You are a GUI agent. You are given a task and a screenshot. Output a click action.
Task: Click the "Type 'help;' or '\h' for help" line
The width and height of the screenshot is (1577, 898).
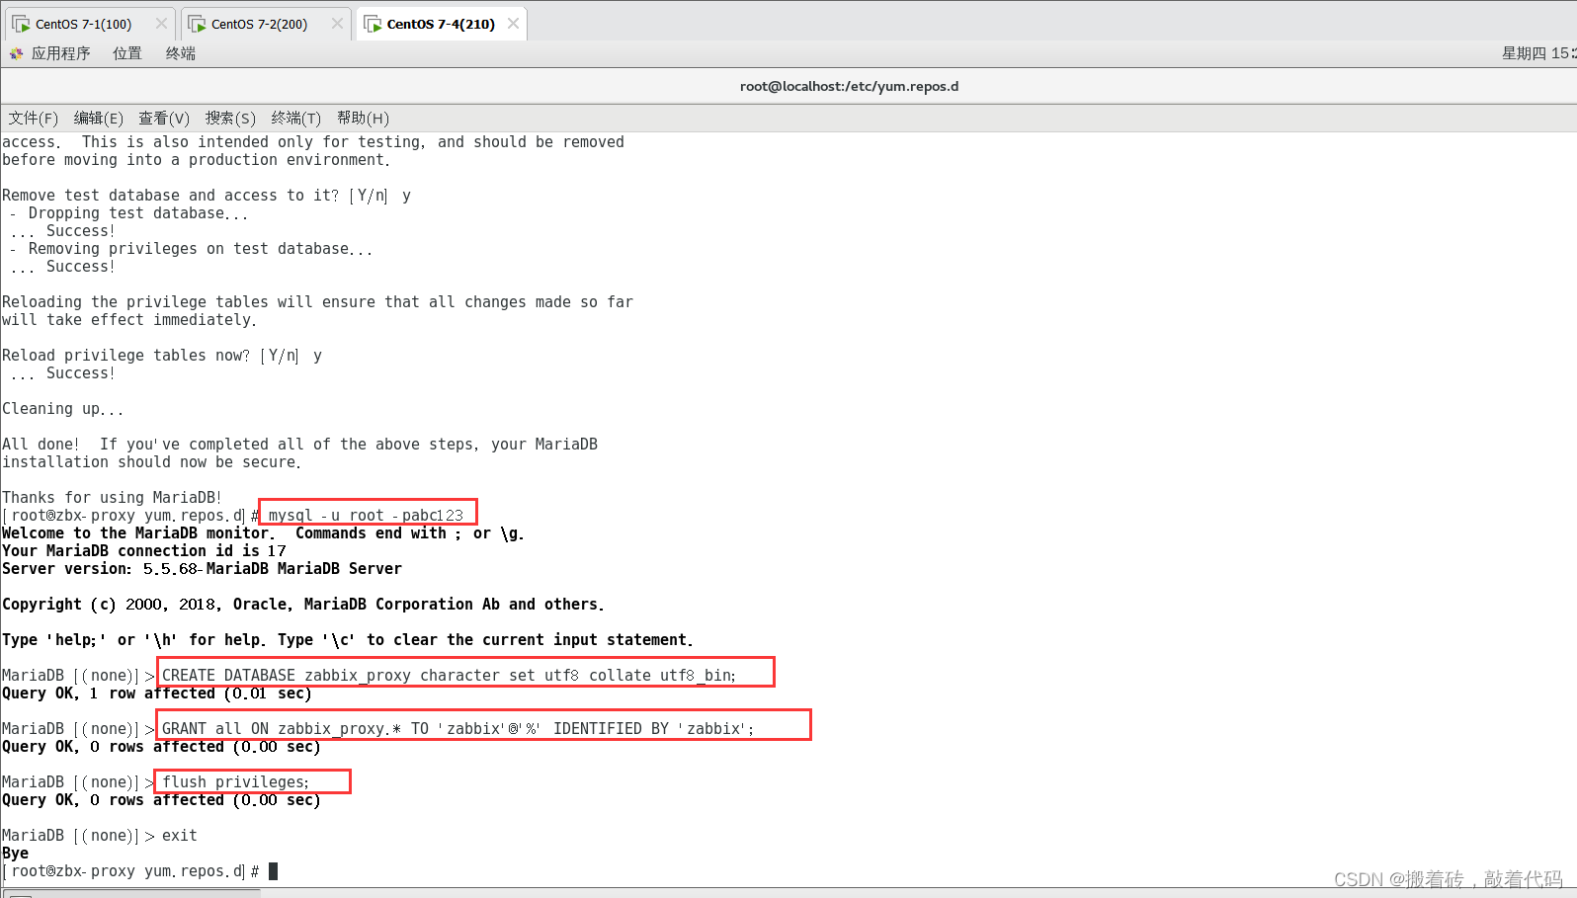pos(348,640)
